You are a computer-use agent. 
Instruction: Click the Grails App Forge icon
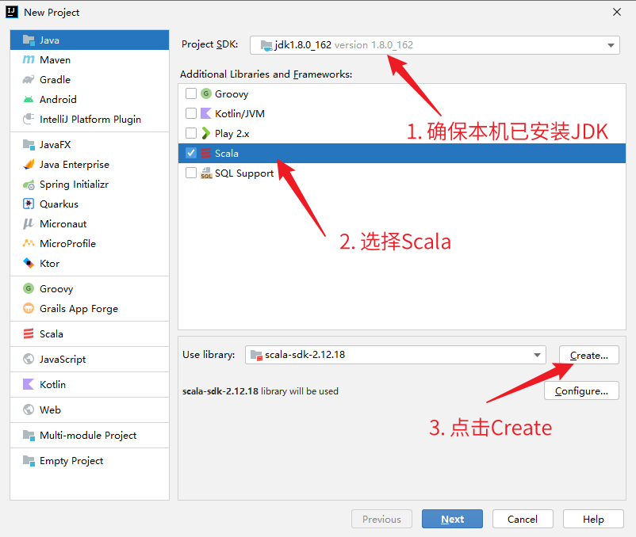(29, 309)
